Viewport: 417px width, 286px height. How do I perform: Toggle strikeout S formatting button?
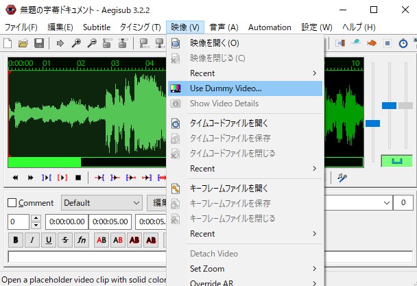click(x=65, y=240)
